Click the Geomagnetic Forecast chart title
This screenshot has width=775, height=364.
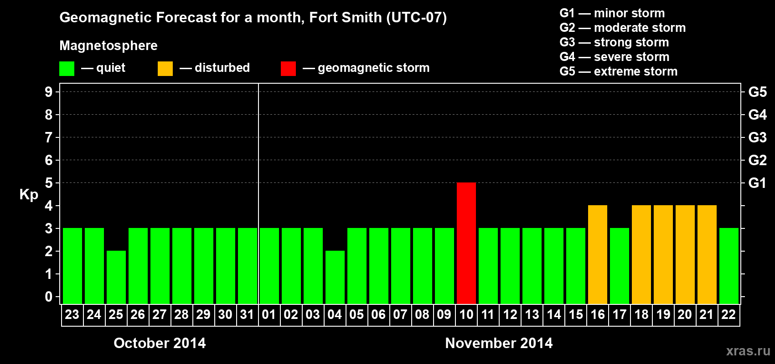253,18
